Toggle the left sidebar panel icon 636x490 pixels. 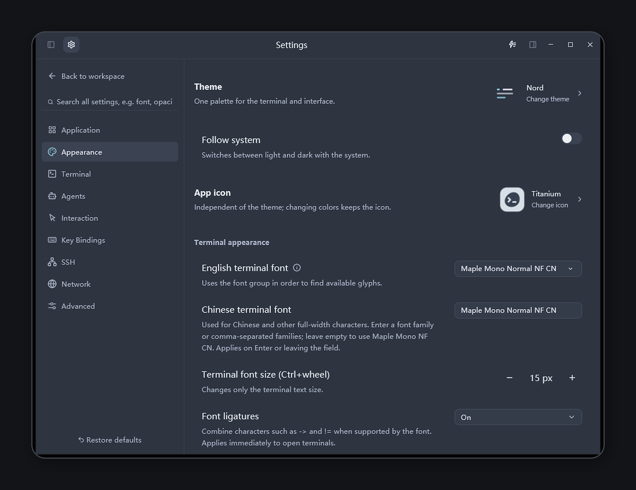51,45
